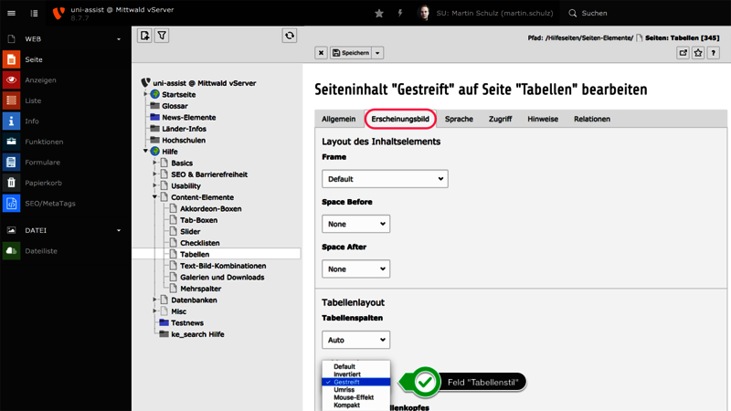Open the Dateiliste module icon
731x411 pixels.
11,250
